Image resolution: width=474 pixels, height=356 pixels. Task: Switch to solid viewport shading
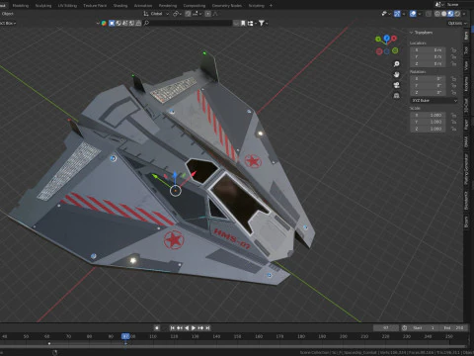[443, 14]
